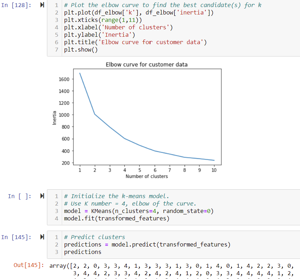
Task: Select the In [128] cell prompt
Action: (16, 5)
